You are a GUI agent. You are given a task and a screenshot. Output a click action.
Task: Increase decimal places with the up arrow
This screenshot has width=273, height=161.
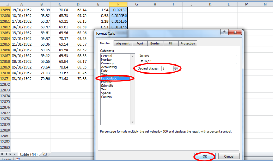pos(175,67)
